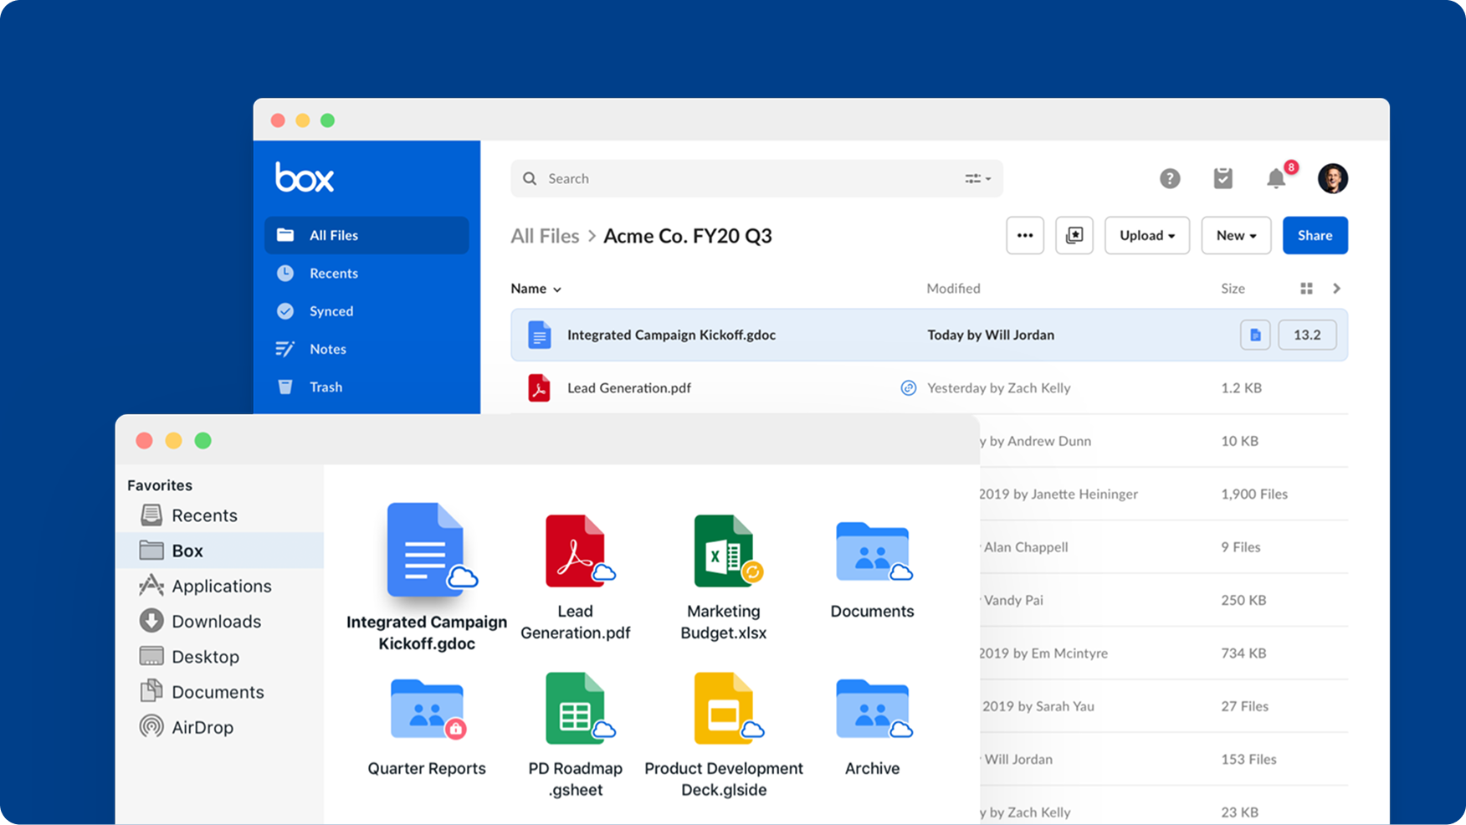This screenshot has height=825, width=1466.
Task: Sort by Name column header
Action: [x=536, y=289]
